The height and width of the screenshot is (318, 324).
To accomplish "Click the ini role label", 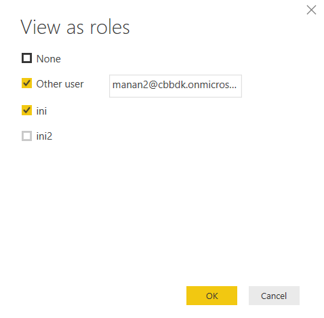I will click(41, 111).
